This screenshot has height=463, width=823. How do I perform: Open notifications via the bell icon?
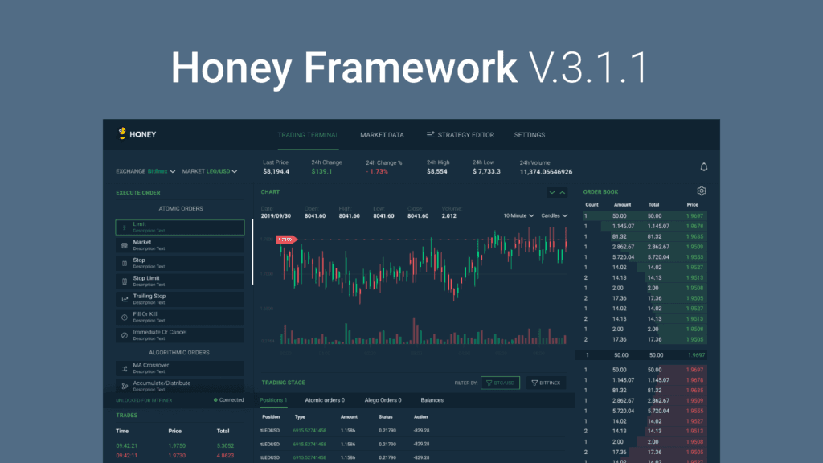(x=703, y=166)
